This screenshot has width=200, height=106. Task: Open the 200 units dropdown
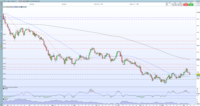(x=14, y=1)
